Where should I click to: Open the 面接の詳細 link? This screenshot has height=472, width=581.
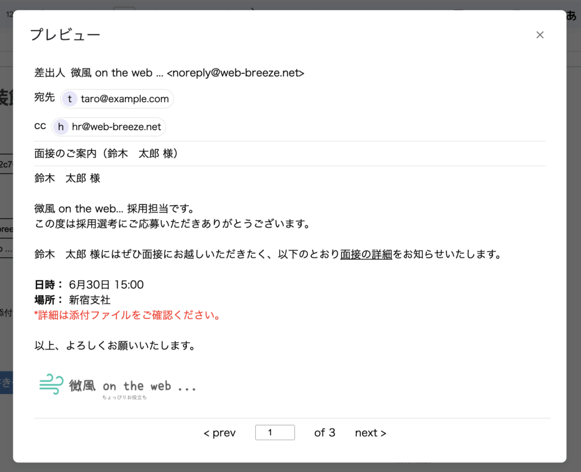coord(365,254)
